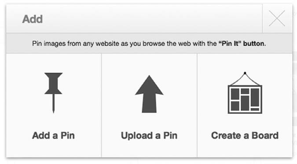Click the pushpin icon
The height and width of the screenshot is (164, 297).
click(x=53, y=93)
